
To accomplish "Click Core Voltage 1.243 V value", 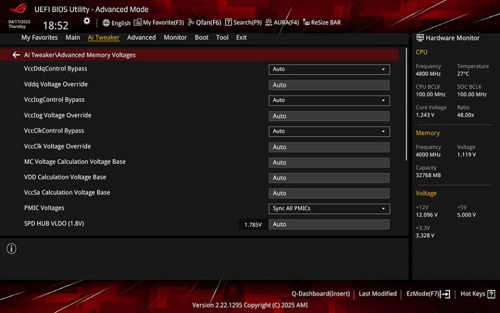I will [425, 115].
